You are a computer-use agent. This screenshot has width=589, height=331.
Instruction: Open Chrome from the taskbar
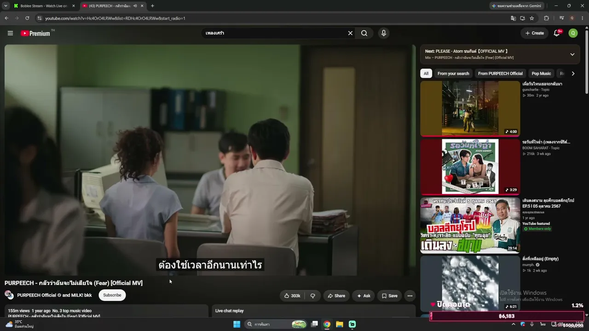pyautogui.click(x=327, y=324)
